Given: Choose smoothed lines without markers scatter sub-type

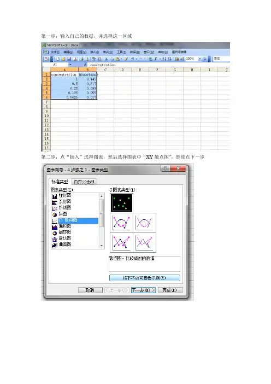Looking at the screenshot, I should 145,222.
